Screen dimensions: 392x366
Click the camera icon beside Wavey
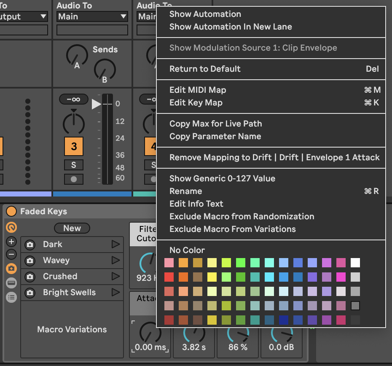click(30, 261)
